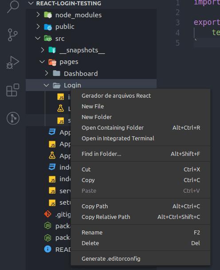Viewport: 220px width, 270px height.
Task: Choose Cut from context menu
Action: [x=140, y=170]
